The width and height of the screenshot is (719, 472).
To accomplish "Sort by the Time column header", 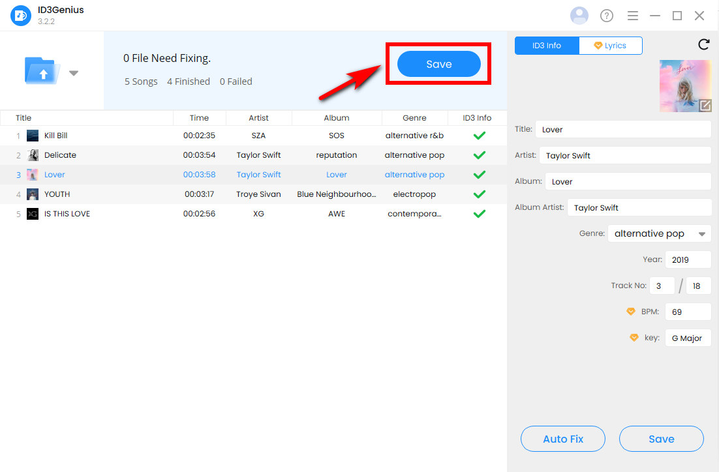I will tap(199, 118).
